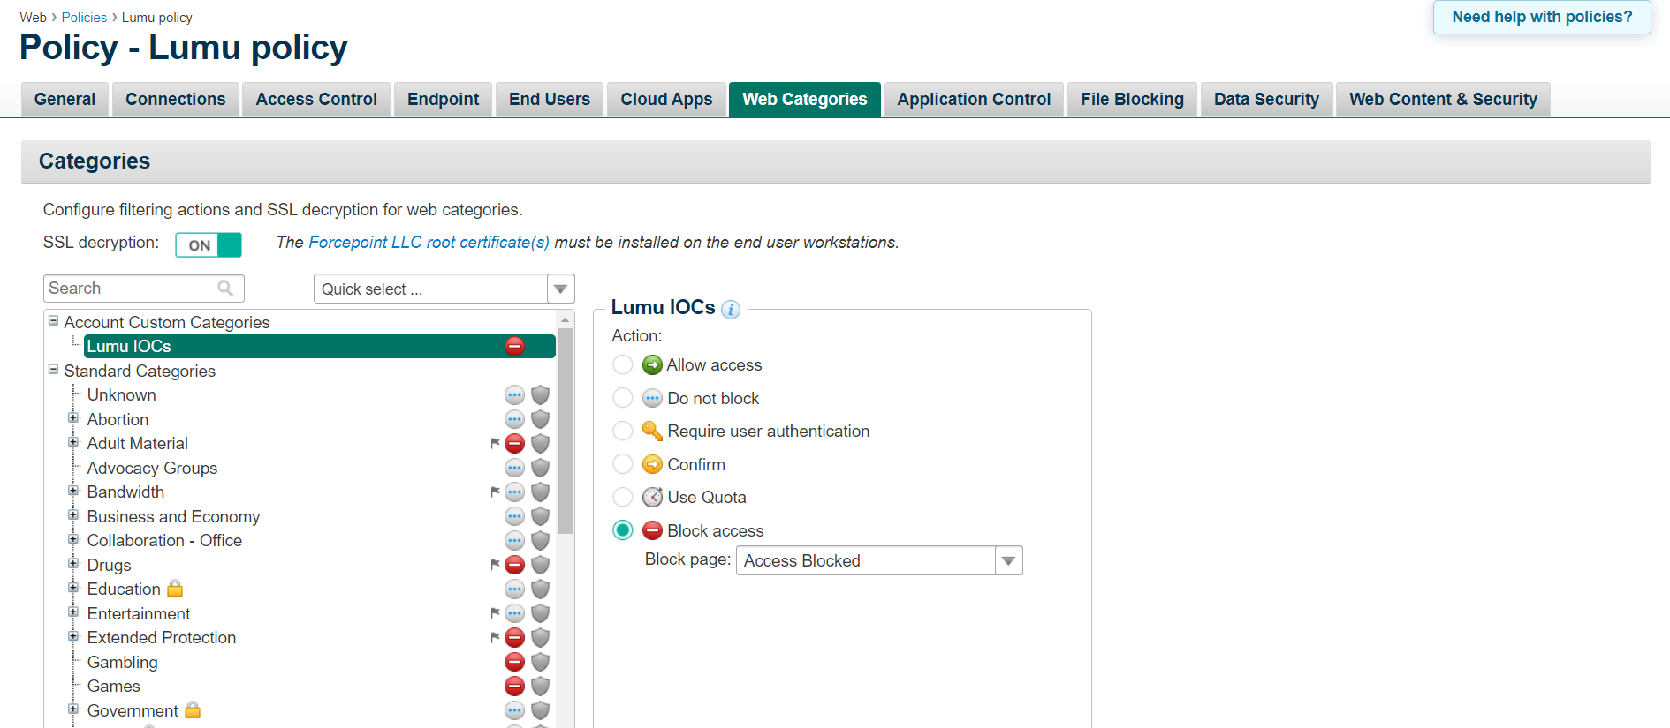Open the Forcepoint LLC root certificate(s) link
The image size is (1670, 728).
429,243
